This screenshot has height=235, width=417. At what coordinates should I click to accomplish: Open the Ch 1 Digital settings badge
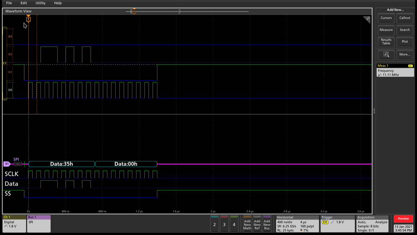14,224
